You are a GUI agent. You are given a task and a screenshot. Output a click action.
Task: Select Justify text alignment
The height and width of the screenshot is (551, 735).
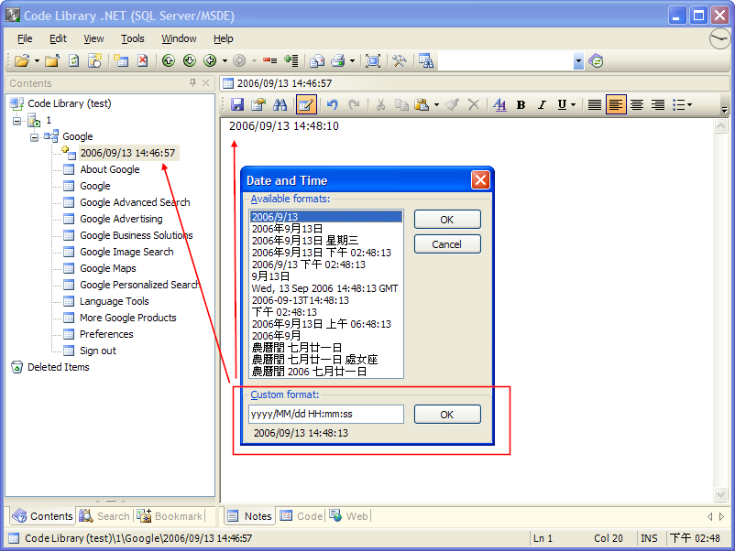click(595, 104)
